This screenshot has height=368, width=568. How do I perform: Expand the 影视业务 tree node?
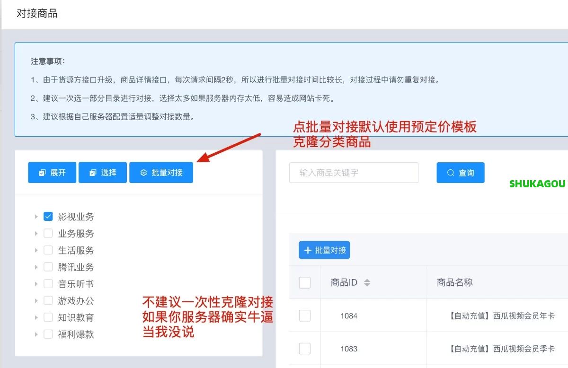point(36,216)
